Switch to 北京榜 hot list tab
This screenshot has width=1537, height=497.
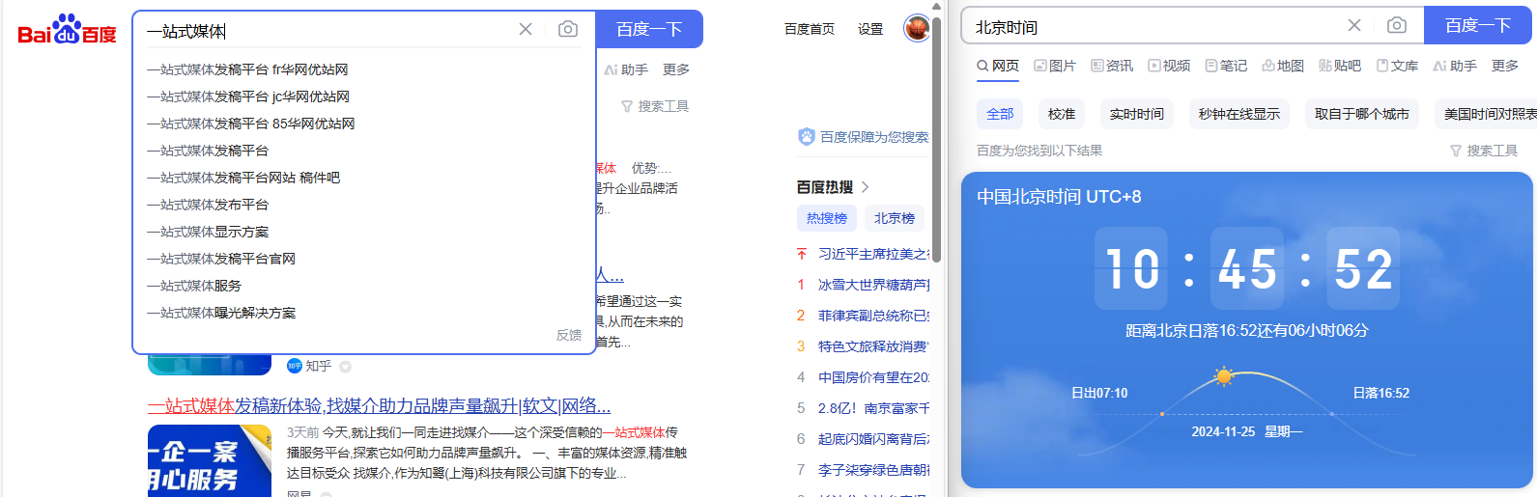coord(895,218)
